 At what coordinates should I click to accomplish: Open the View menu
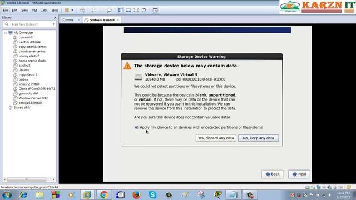click(x=24, y=10)
